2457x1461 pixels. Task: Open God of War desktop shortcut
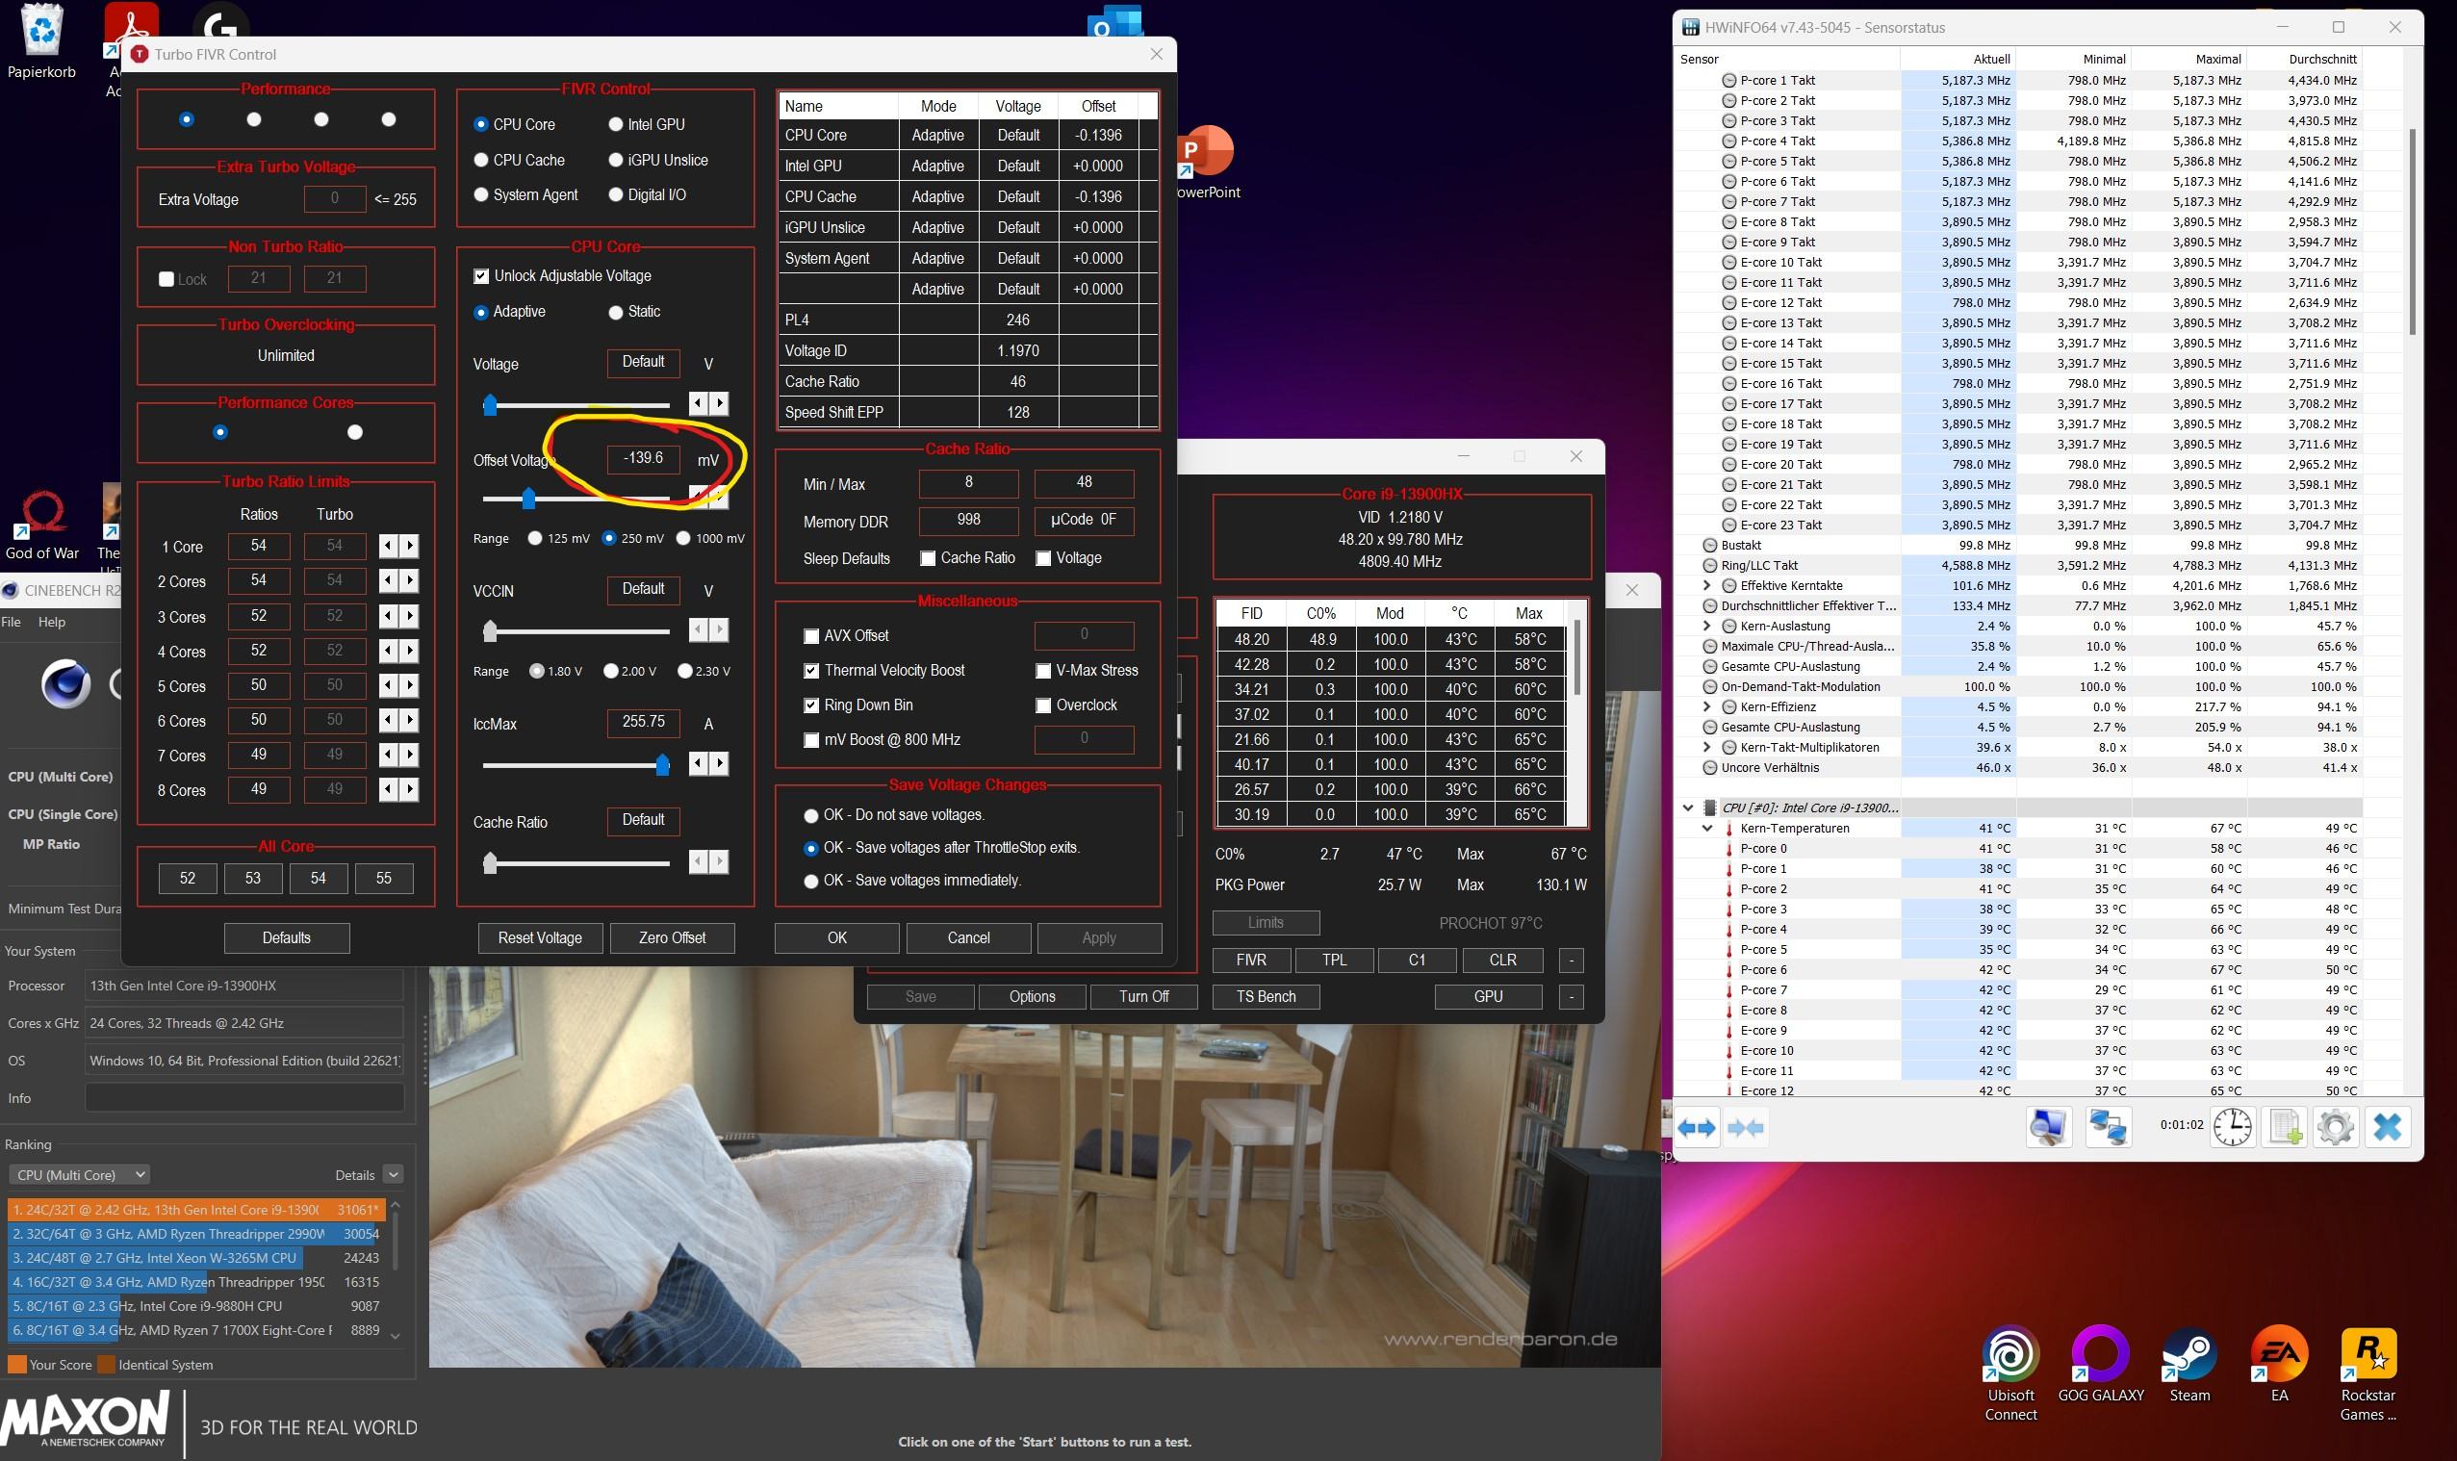pos(42,525)
